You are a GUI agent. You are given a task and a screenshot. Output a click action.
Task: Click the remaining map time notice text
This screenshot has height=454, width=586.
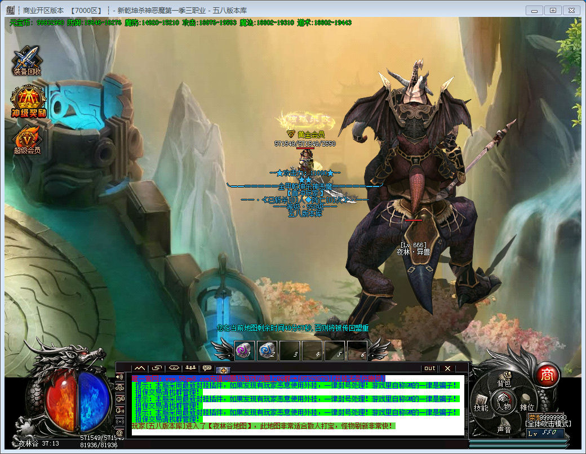coord(292,328)
